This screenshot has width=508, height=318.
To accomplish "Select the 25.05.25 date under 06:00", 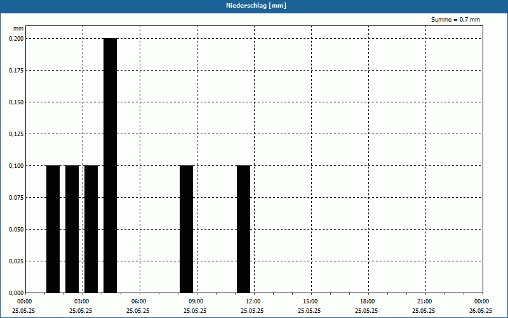I will click(138, 310).
